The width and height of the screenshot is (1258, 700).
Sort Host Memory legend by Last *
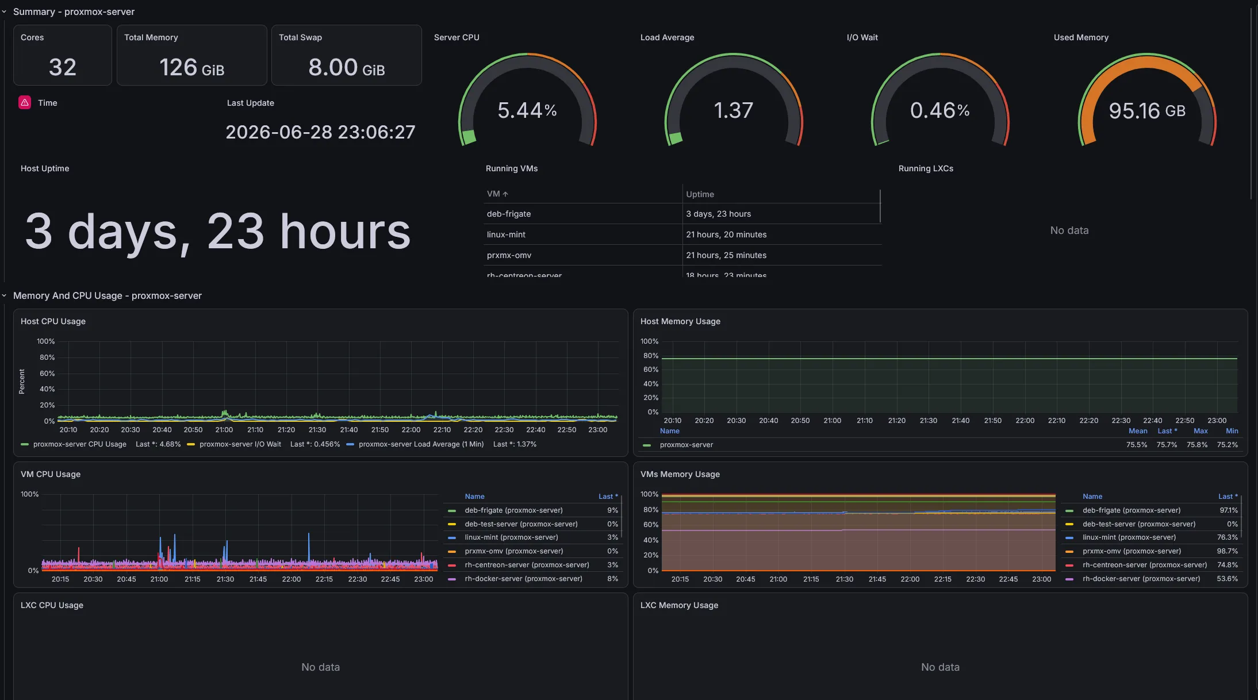(x=1167, y=431)
